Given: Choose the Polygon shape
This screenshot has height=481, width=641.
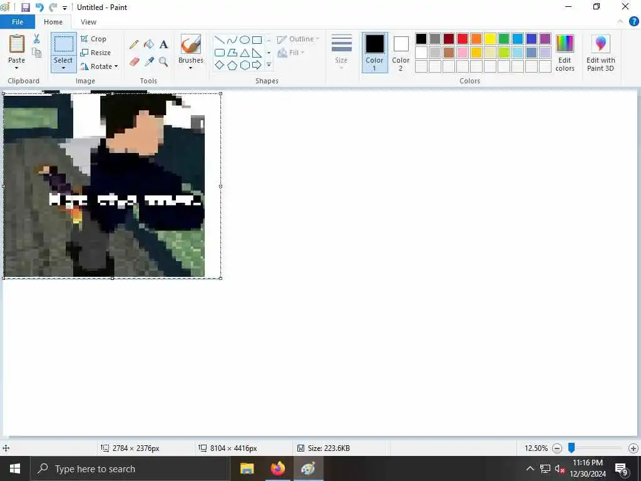Looking at the screenshot, I should pos(232,53).
